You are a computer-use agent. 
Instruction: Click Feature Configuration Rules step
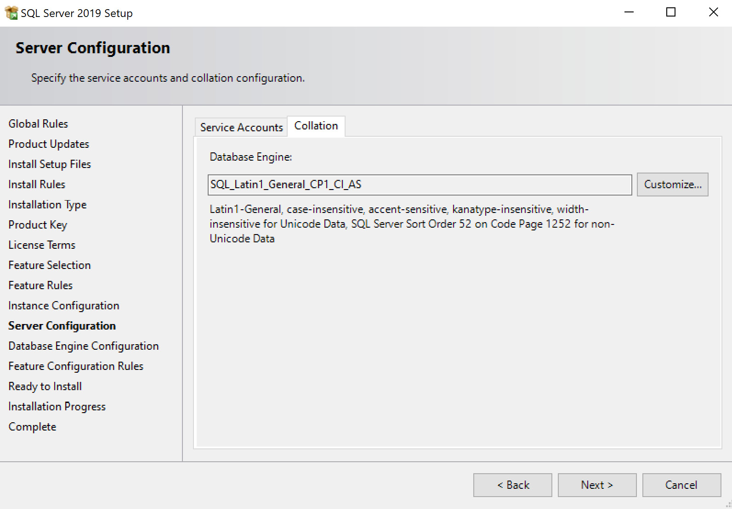[76, 366]
